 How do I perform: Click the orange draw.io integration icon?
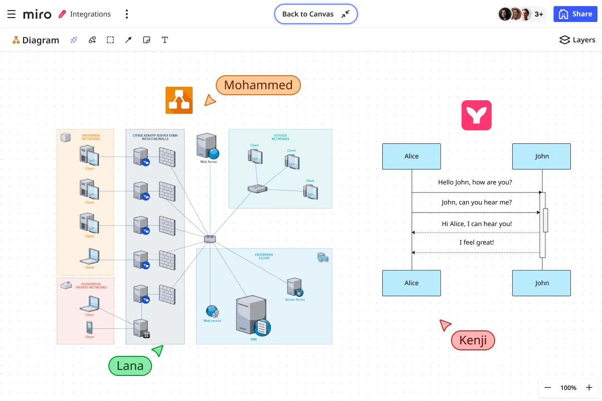(x=179, y=100)
